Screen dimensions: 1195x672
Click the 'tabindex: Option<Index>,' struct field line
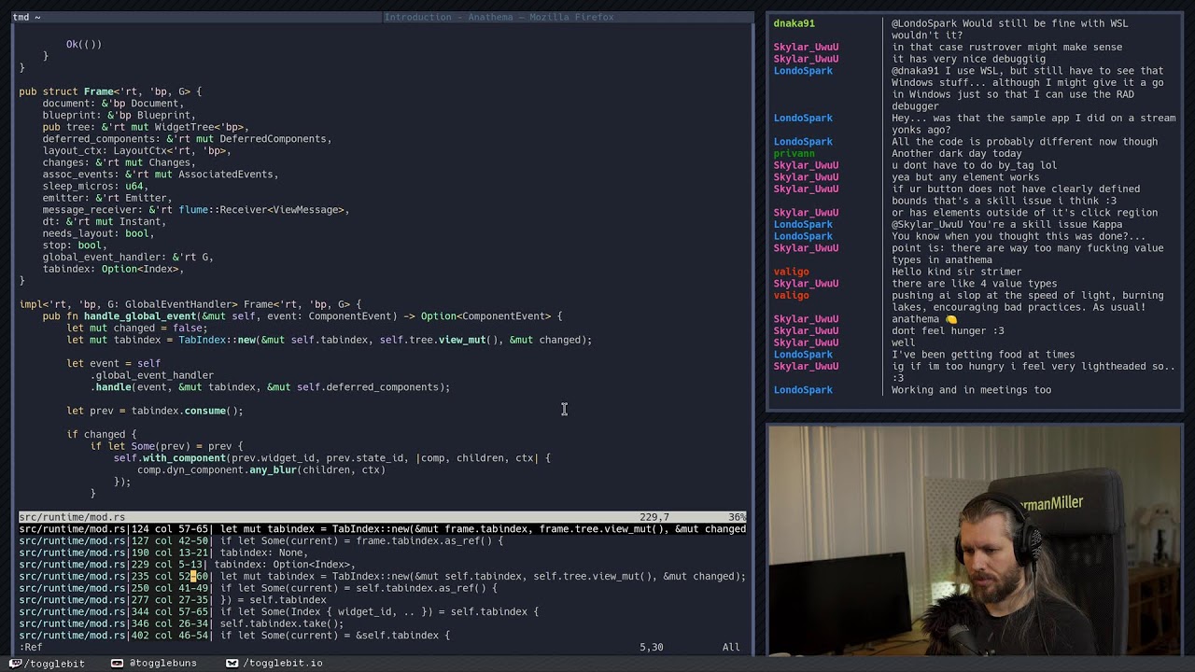pos(113,269)
